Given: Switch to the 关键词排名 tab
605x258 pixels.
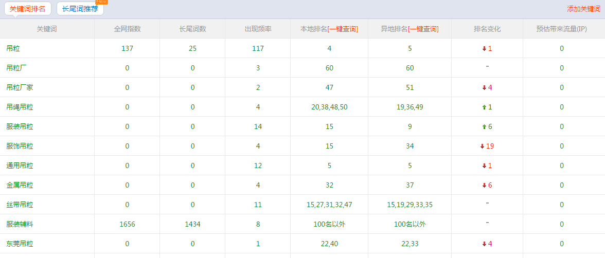Looking at the screenshot, I should [x=28, y=9].
